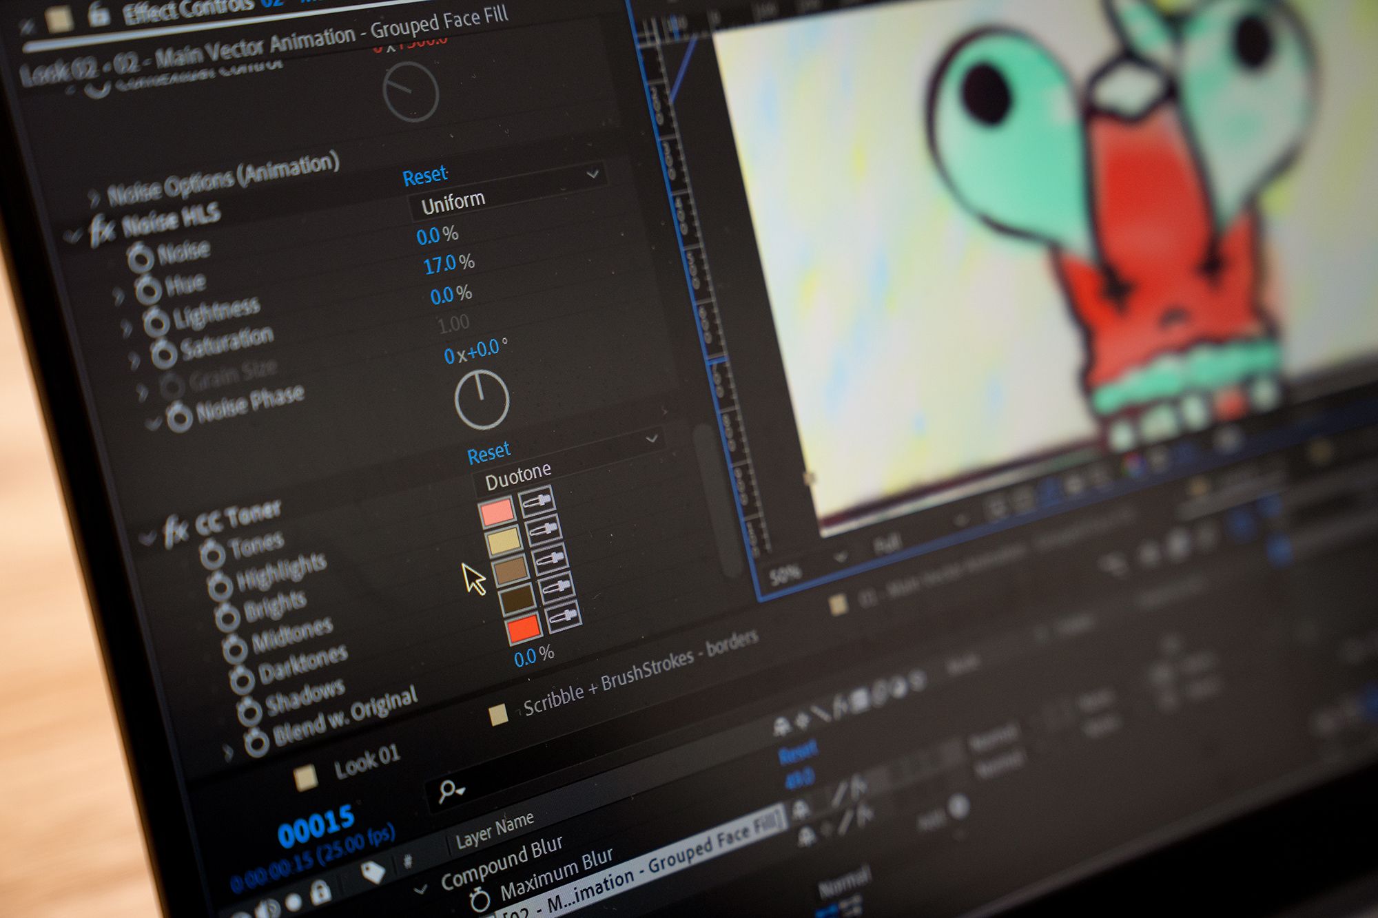Toggle the fx switch for Noise HLS
This screenshot has height=918, width=1378.
[102, 231]
